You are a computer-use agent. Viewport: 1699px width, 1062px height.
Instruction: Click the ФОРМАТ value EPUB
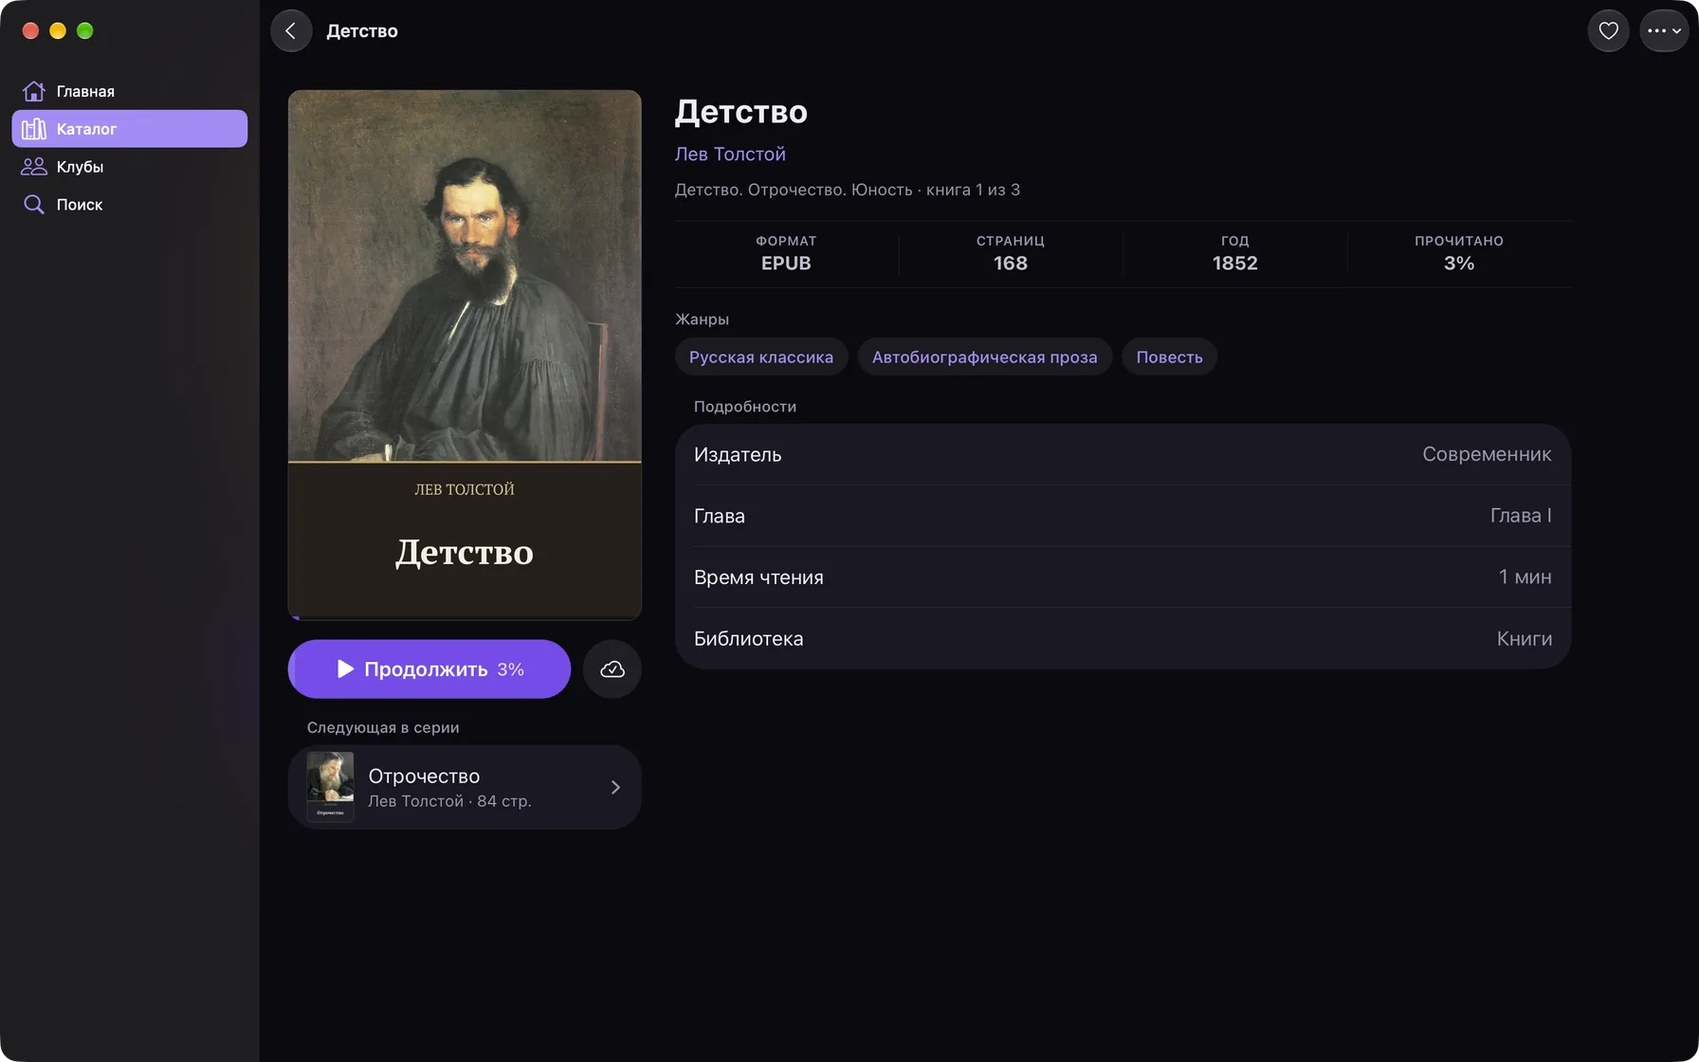tap(786, 264)
